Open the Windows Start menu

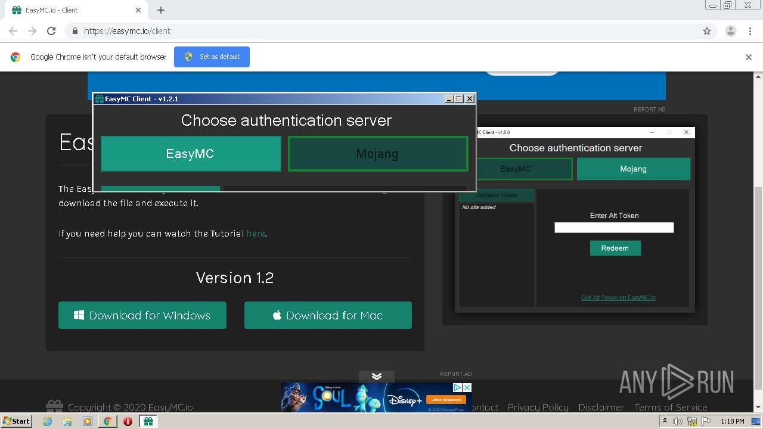(x=17, y=421)
